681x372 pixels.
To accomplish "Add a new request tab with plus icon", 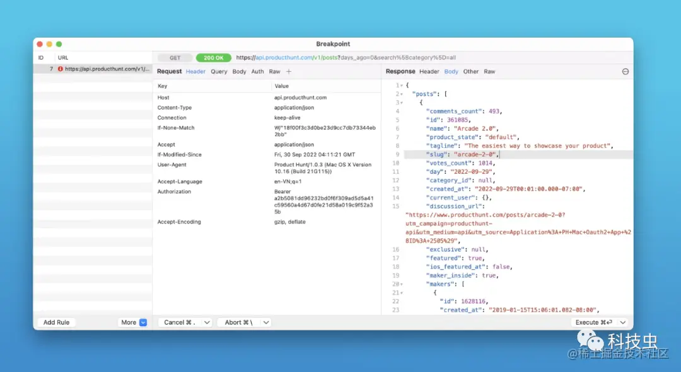I will pos(289,72).
